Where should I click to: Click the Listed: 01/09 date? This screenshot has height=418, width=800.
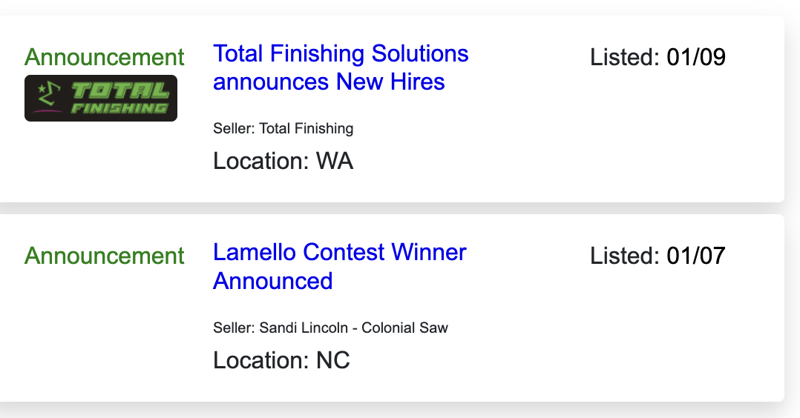coord(658,56)
